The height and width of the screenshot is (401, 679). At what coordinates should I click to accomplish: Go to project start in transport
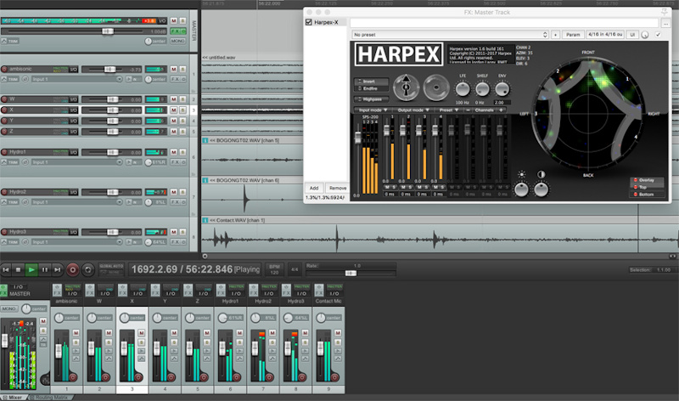[x=6, y=269]
